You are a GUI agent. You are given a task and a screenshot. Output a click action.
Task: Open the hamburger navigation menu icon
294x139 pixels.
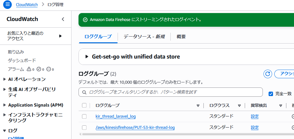point(7,5)
